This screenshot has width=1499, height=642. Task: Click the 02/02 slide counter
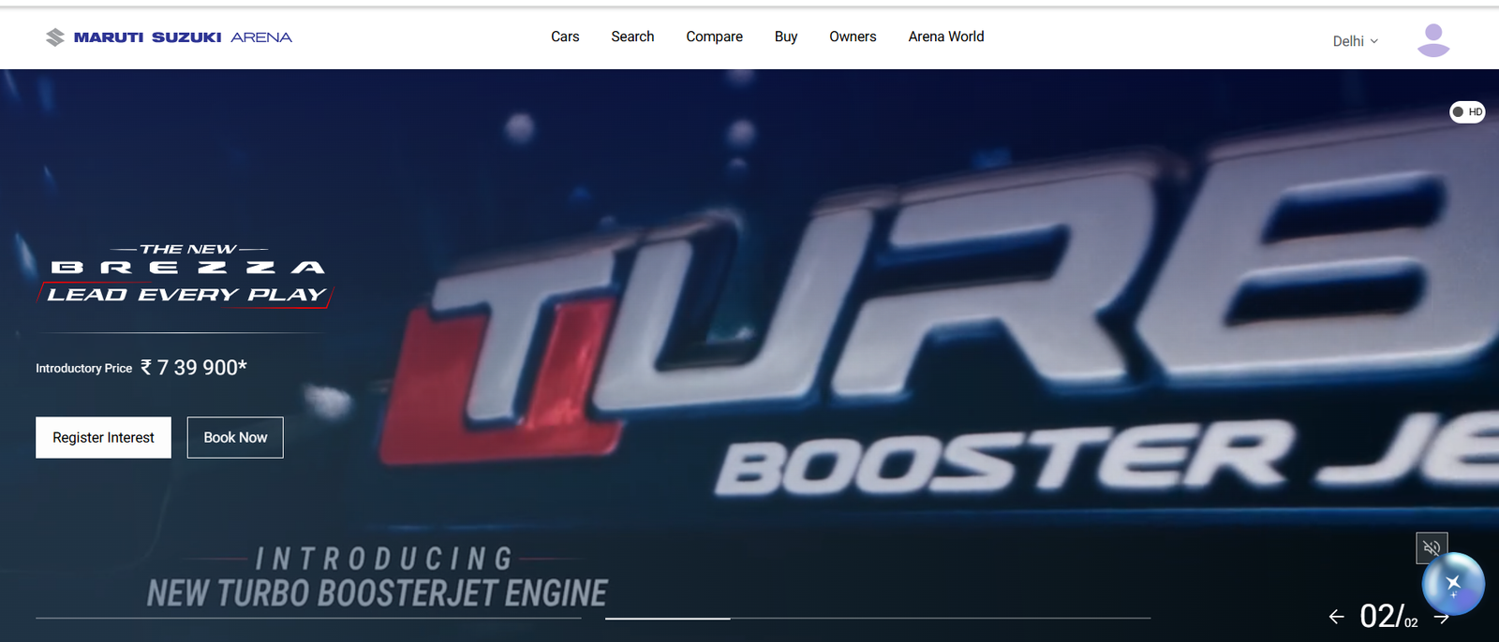(1388, 616)
